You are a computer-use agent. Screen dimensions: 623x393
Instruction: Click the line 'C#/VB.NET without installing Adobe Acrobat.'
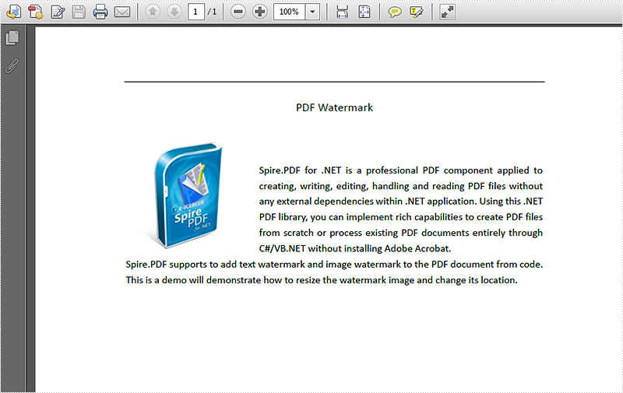(355, 248)
